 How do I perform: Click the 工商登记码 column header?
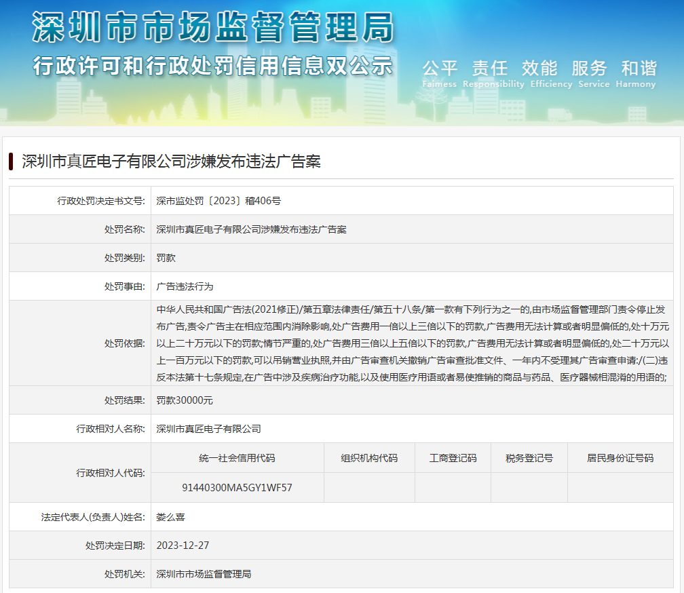click(x=453, y=458)
